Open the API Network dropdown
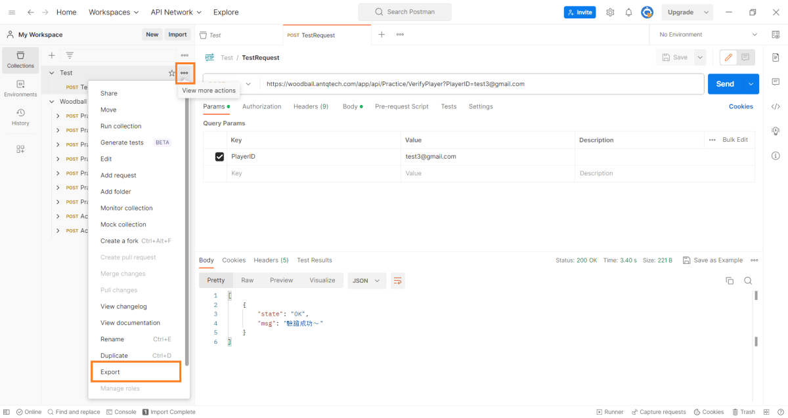788x418 pixels. pyautogui.click(x=176, y=12)
